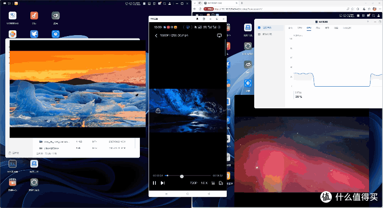Select the video-h265.mkv file row
Viewport: 383px width, 208px height.
point(84,148)
